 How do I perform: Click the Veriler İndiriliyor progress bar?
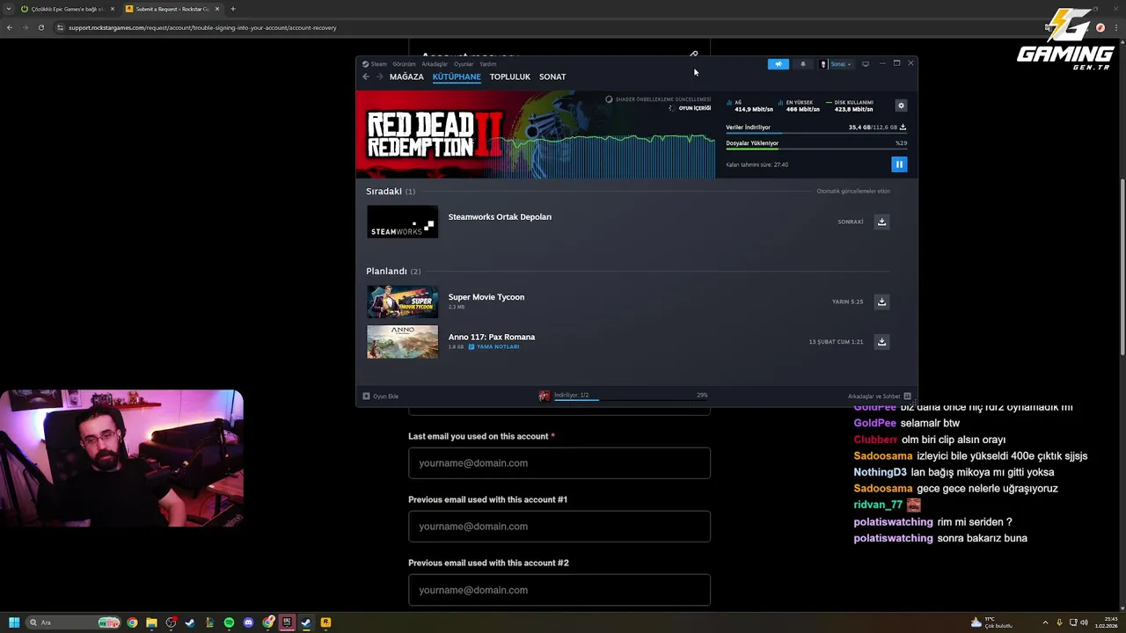(816, 133)
